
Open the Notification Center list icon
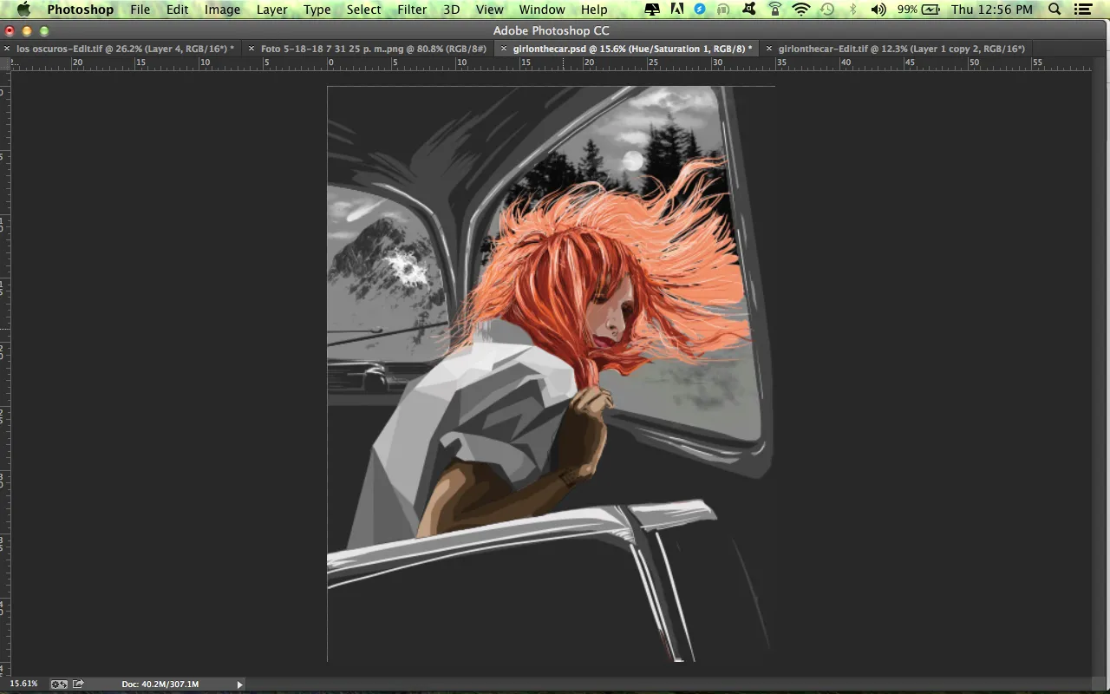pyautogui.click(x=1083, y=10)
